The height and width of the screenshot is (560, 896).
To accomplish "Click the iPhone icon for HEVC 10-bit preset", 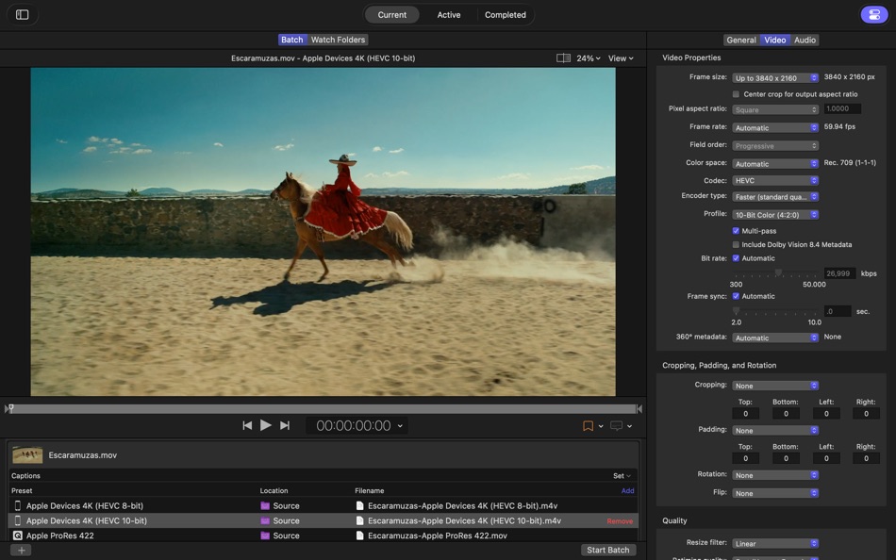I will point(18,520).
